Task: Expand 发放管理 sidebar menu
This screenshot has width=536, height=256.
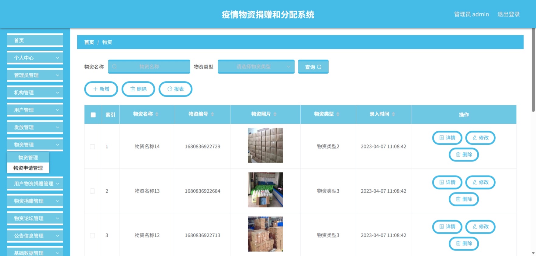Action: click(x=35, y=127)
